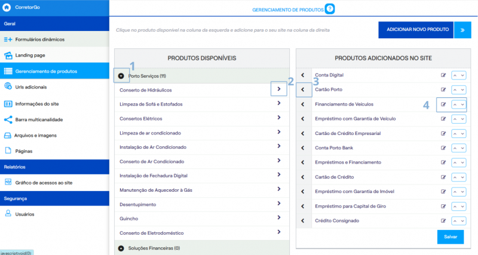Image resolution: width=478 pixels, height=255 pixels.
Task: Collapse the Porto Serviços (11) group
Action: coord(121,76)
